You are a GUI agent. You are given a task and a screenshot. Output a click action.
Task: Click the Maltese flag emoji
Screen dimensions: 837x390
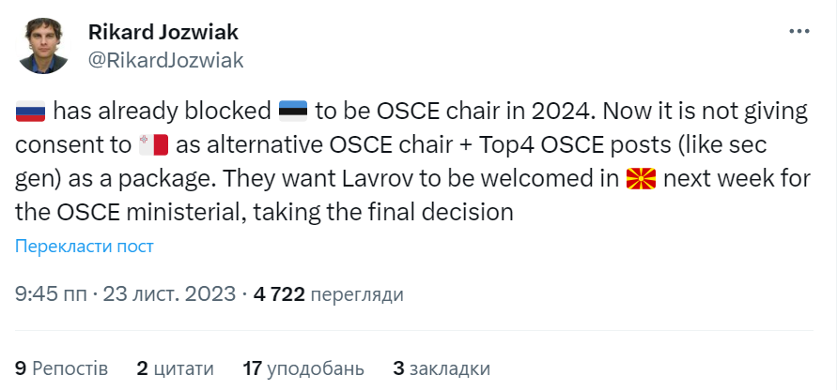point(152,145)
